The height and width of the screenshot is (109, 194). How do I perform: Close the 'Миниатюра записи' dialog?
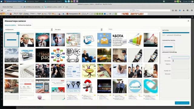pos(188,21)
